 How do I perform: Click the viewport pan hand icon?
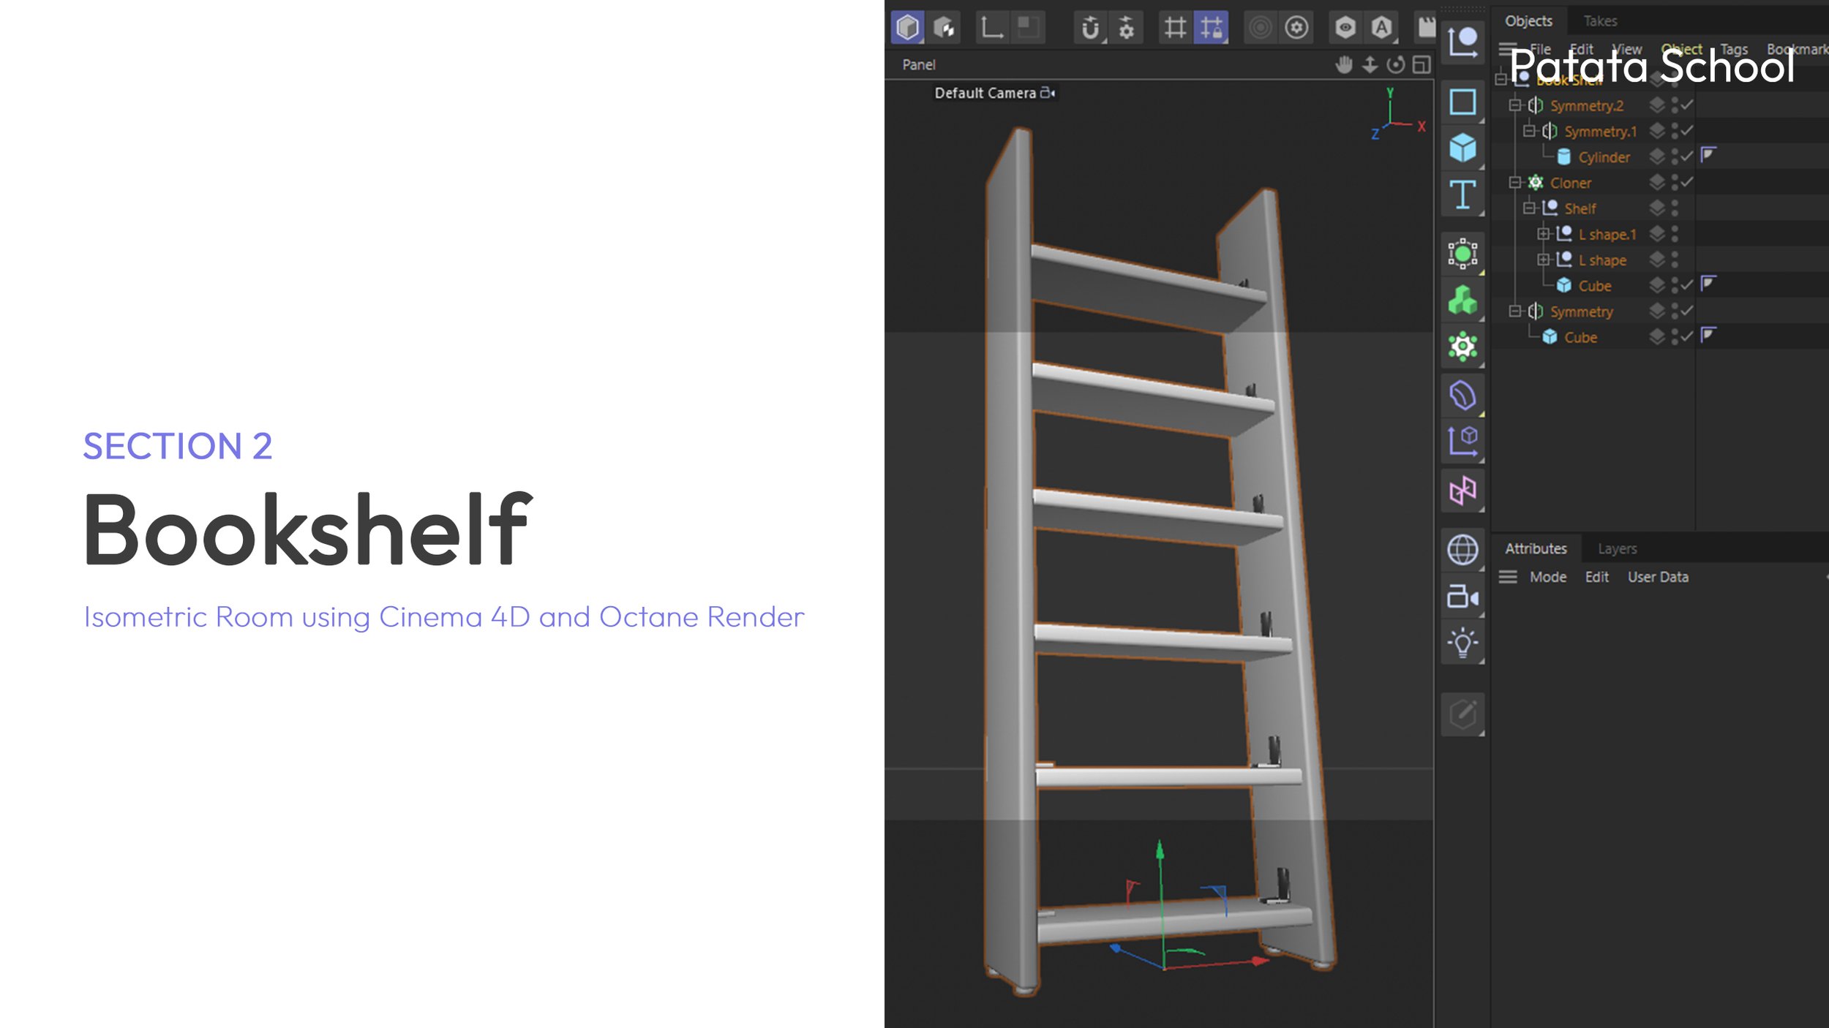coord(1343,65)
